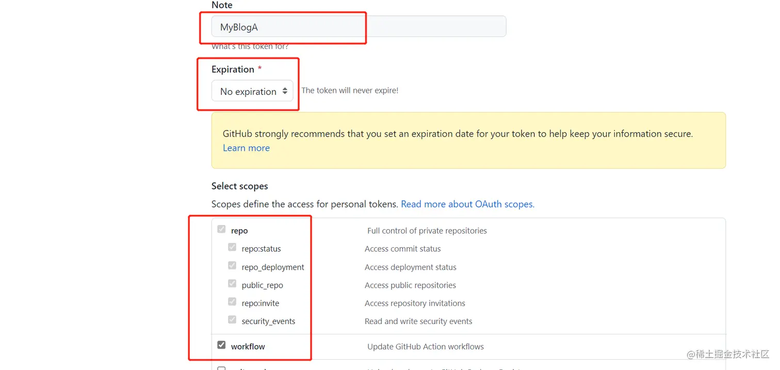The image size is (780, 370).
Task: Click the Note field containing MyBlogA
Action: click(358, 27)
